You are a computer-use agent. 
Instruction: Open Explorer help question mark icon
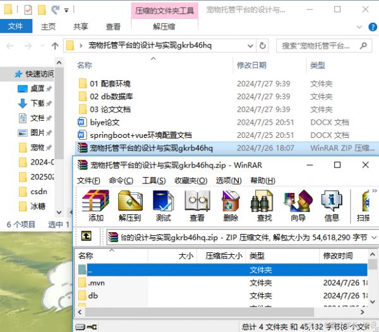tap(373, 27)
